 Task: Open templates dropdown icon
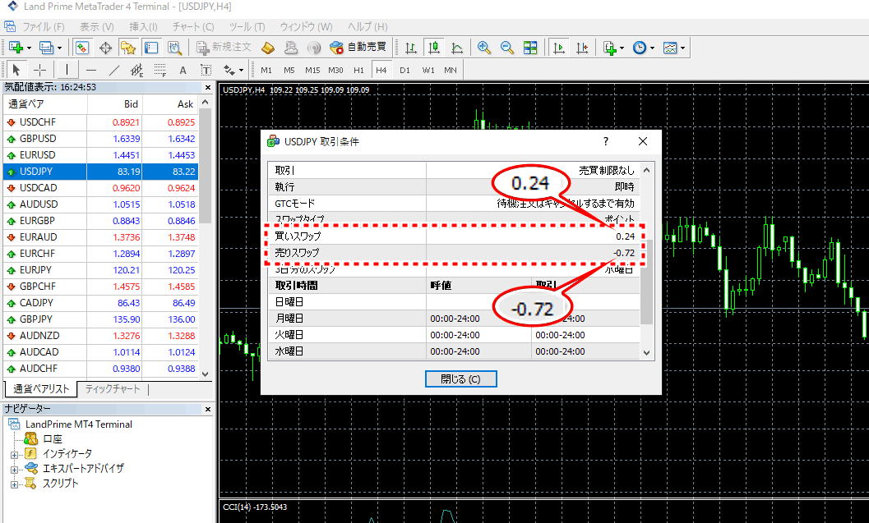coord(674,48)
